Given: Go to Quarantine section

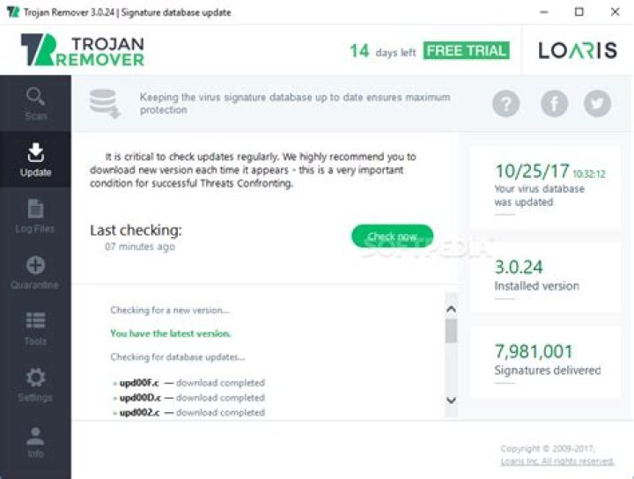Looking at the screenshot, I should tap(35, 272).
